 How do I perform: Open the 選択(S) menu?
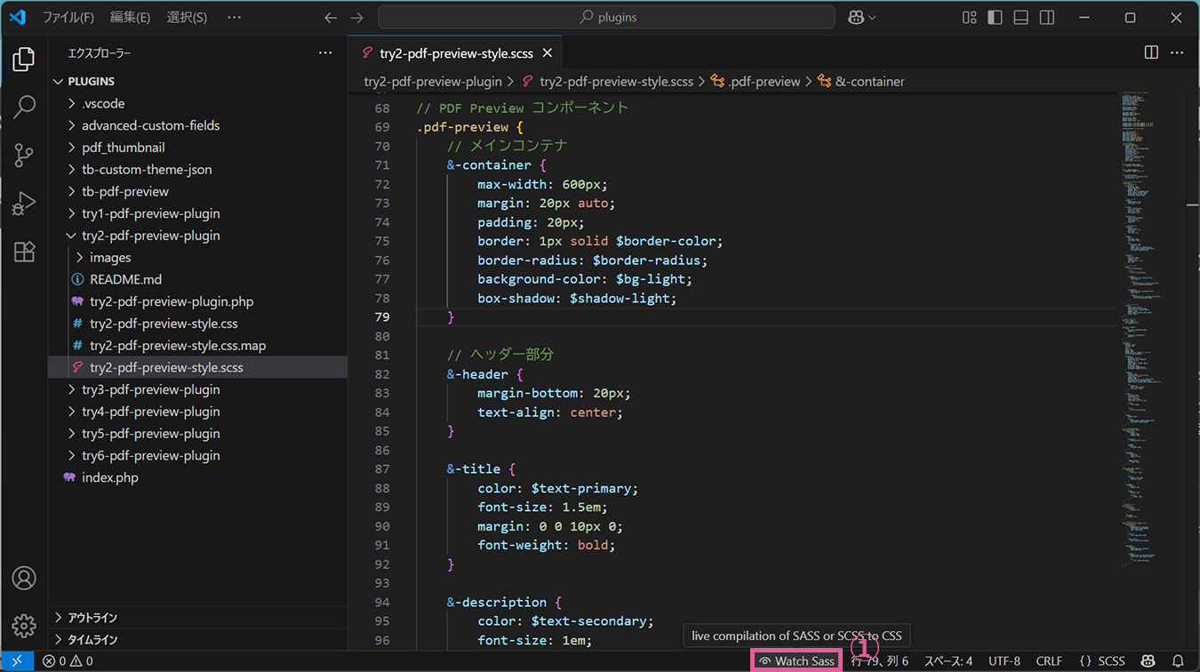[187, 17]
